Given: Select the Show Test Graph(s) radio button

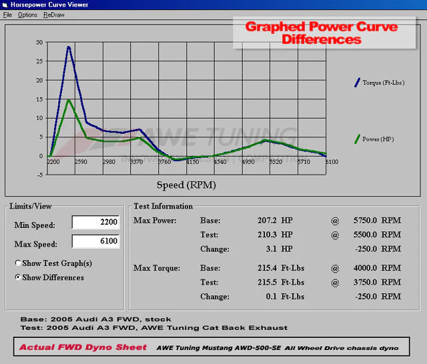Looking at the screenshot, I should pos(18,263).
